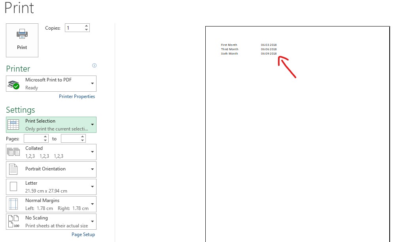Image resolution: width=396 pixels, height=242 pixels.
Task: Open the No Scaling options menu
Action: coord(93,221)
